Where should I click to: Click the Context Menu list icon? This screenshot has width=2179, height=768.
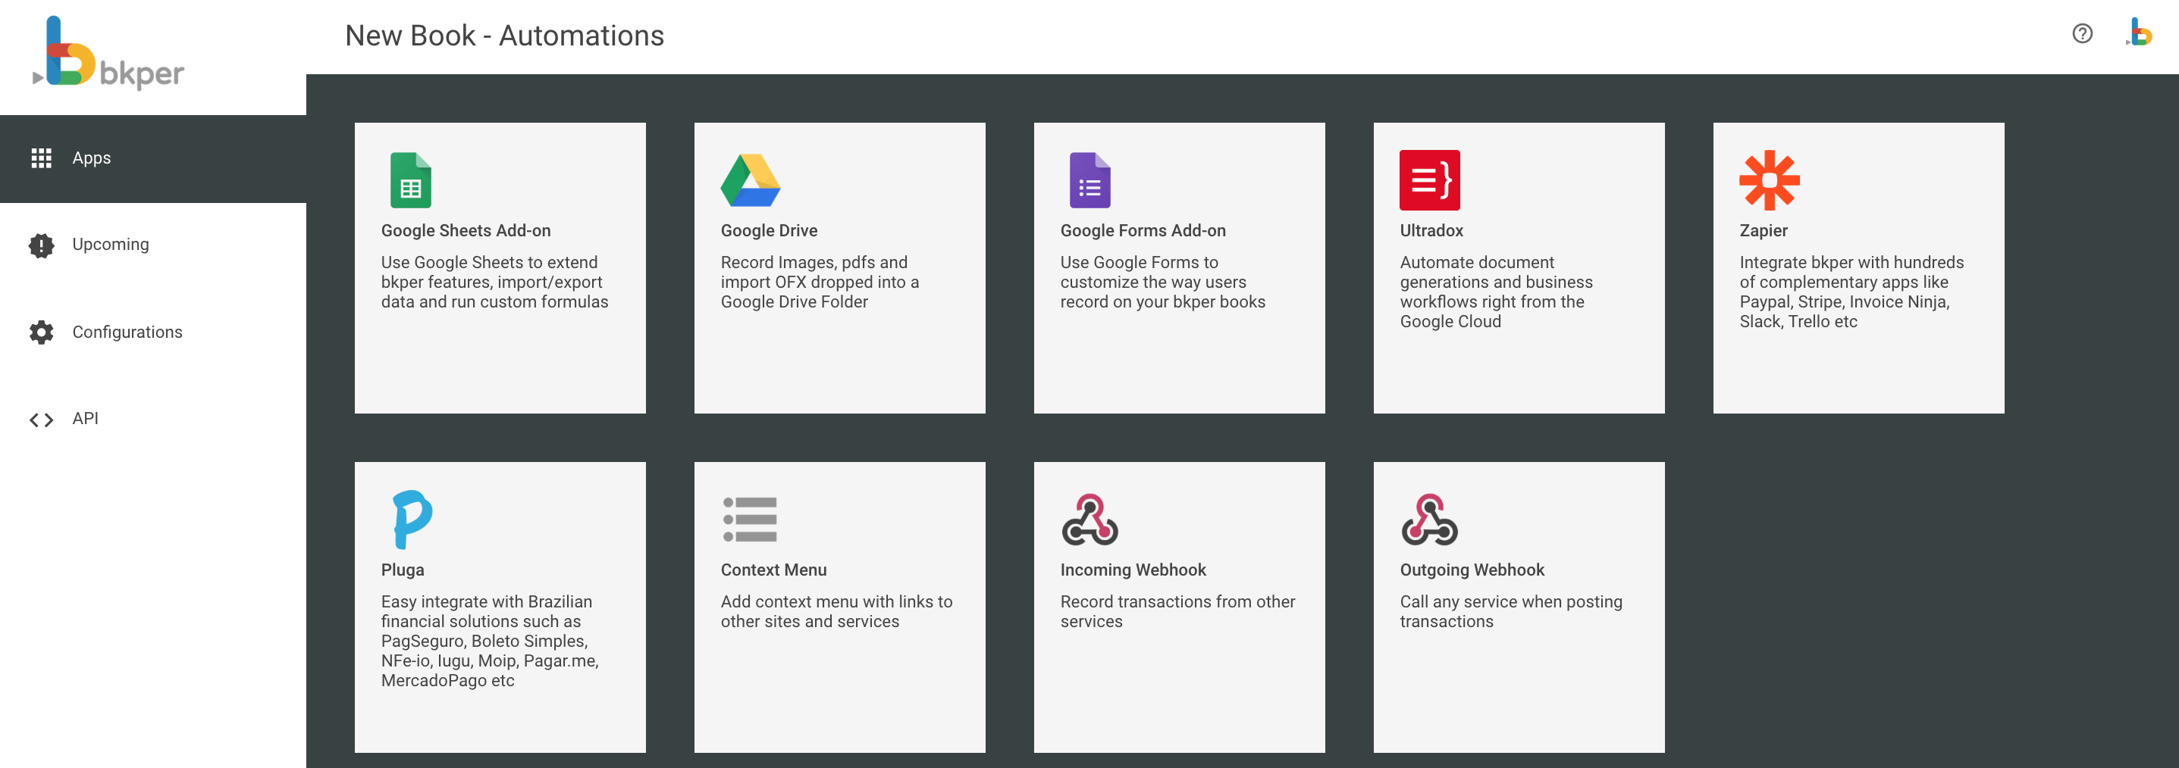[x=749, y=520]
